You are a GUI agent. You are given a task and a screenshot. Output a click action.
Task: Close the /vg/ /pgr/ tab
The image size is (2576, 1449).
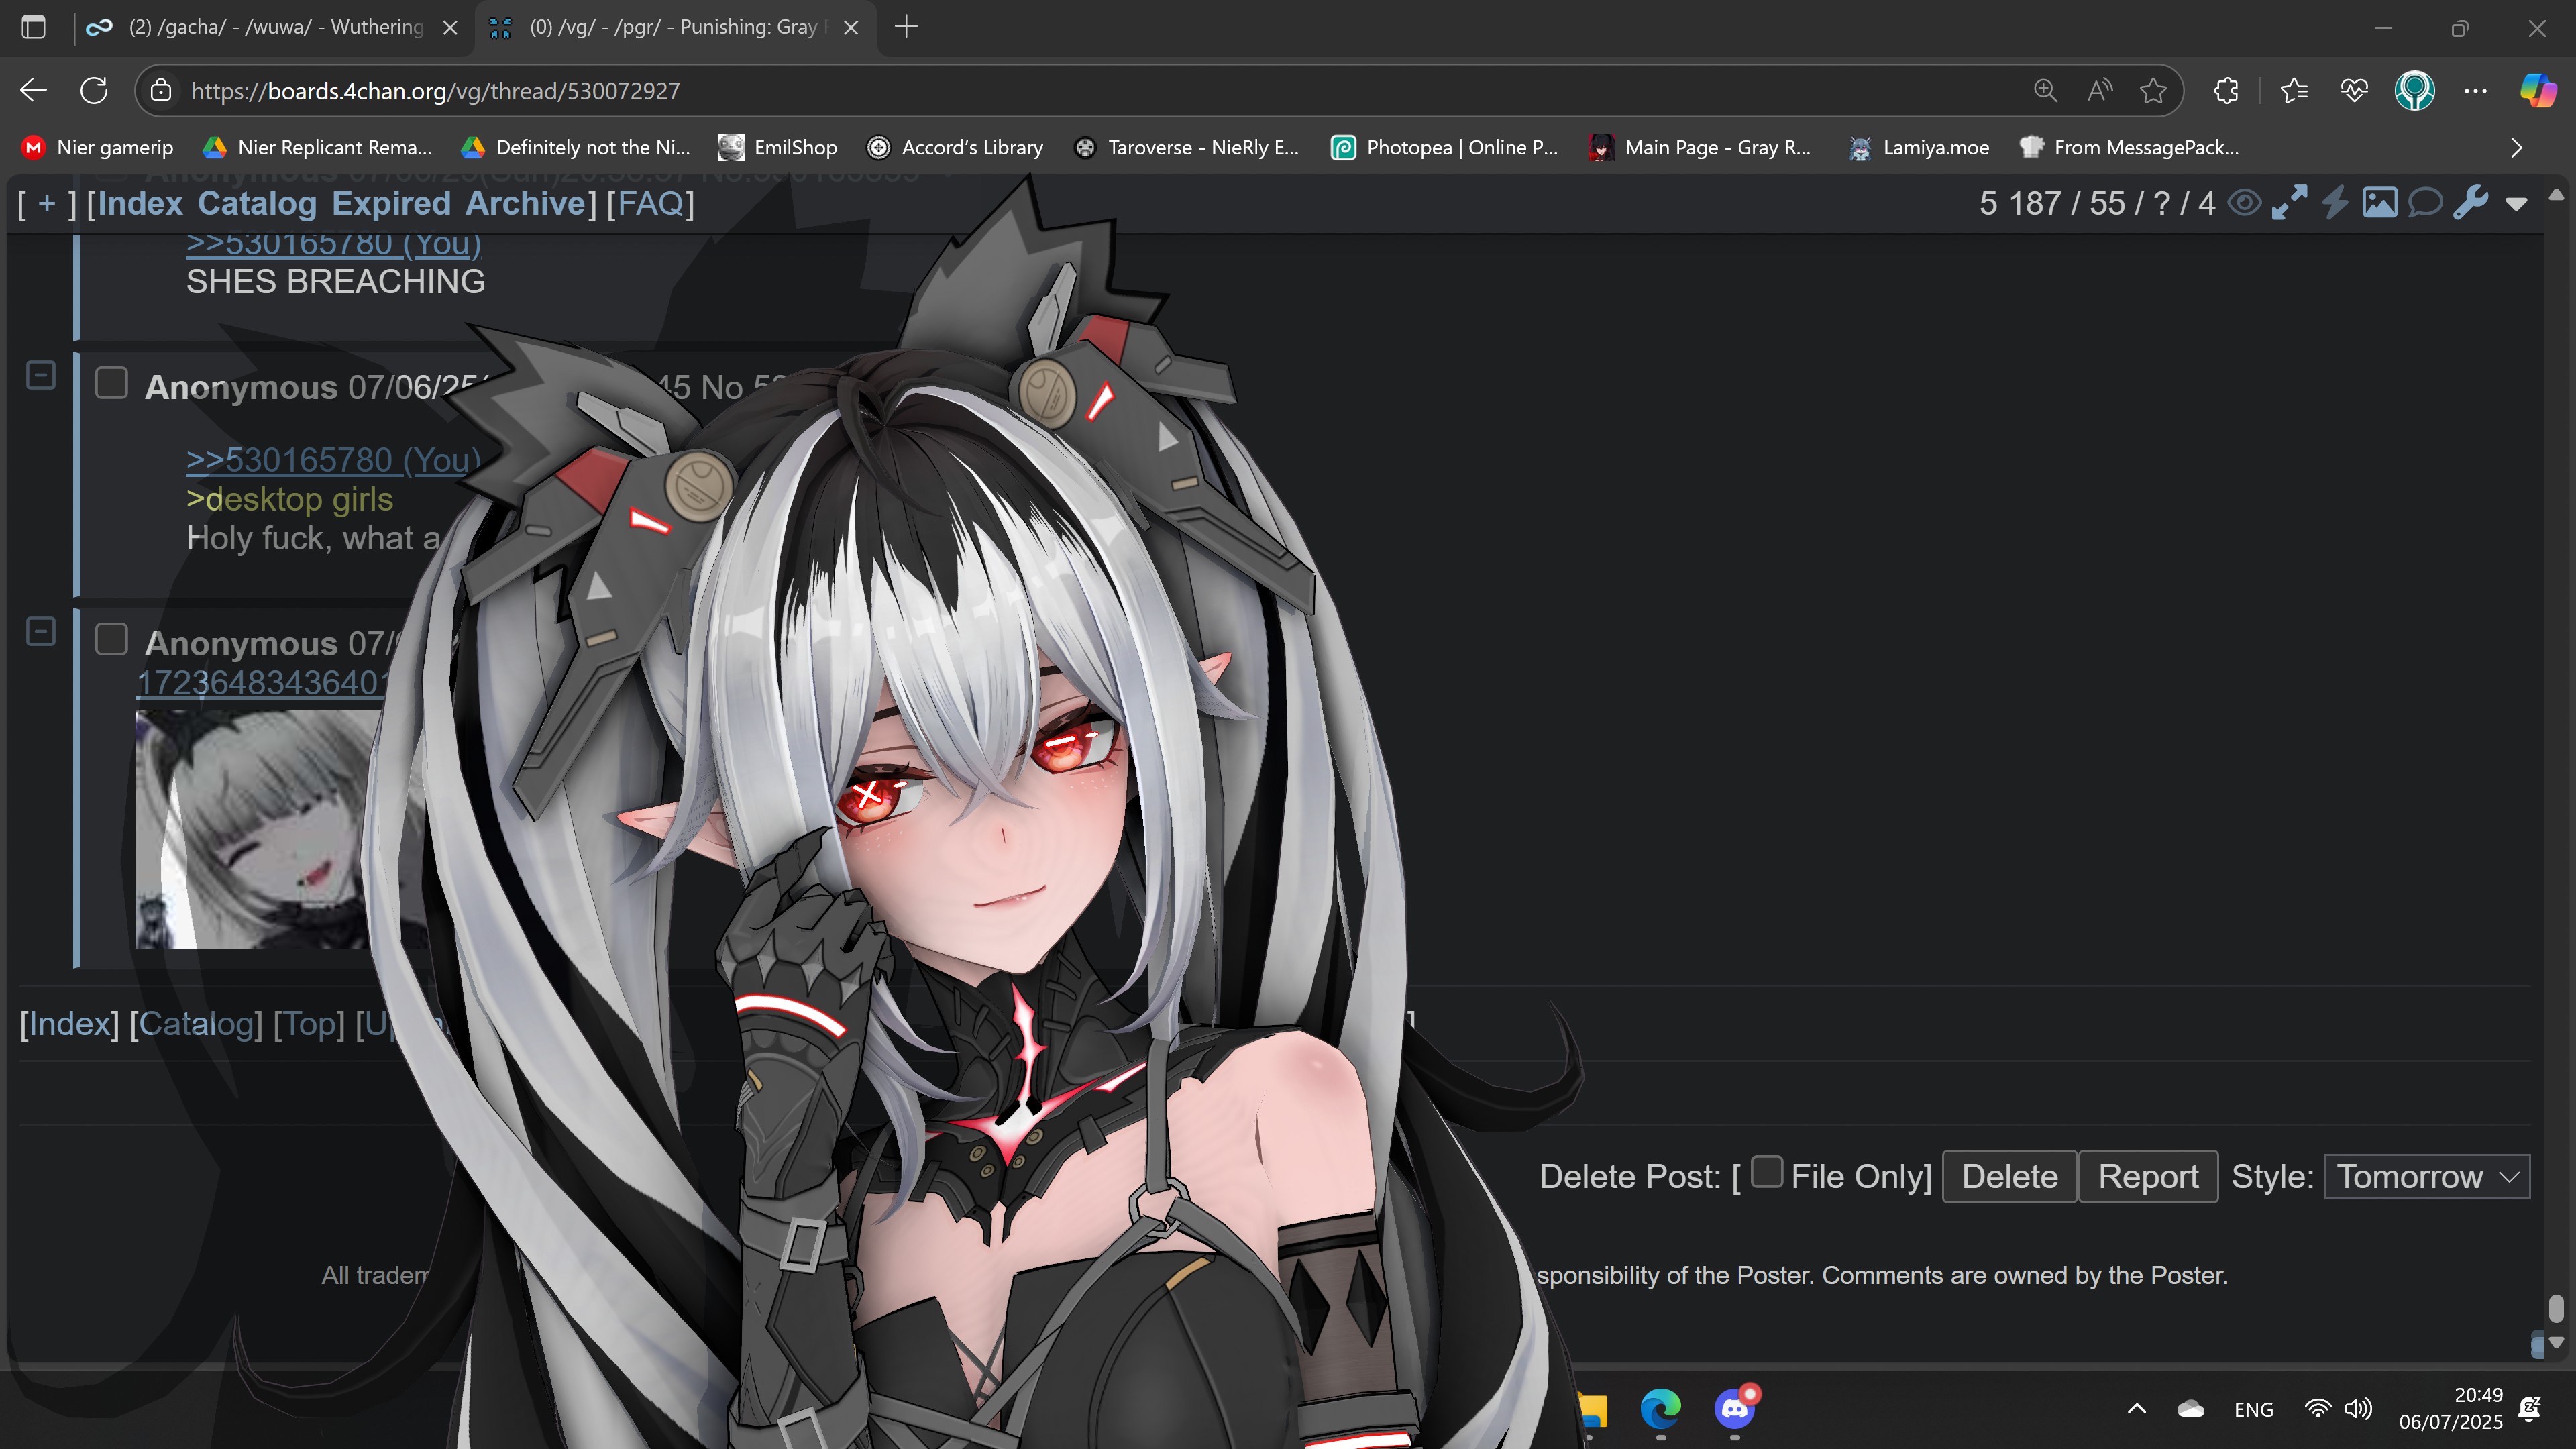(851, 28)
